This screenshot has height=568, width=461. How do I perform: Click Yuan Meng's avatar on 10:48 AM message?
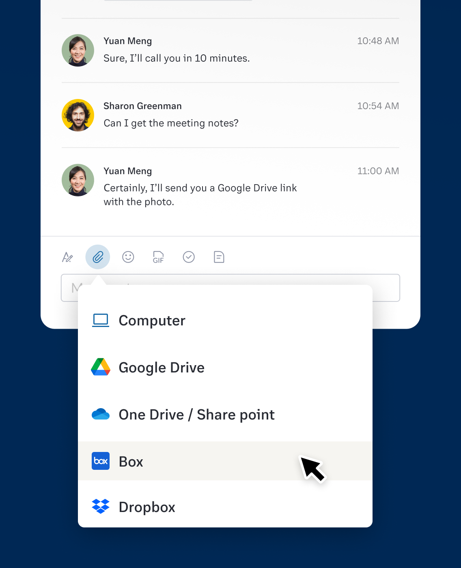(78, 50)
